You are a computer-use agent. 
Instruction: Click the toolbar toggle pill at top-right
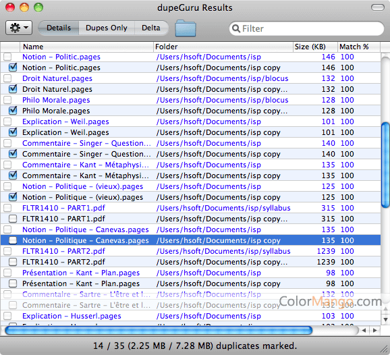click(x=378, y=7)
